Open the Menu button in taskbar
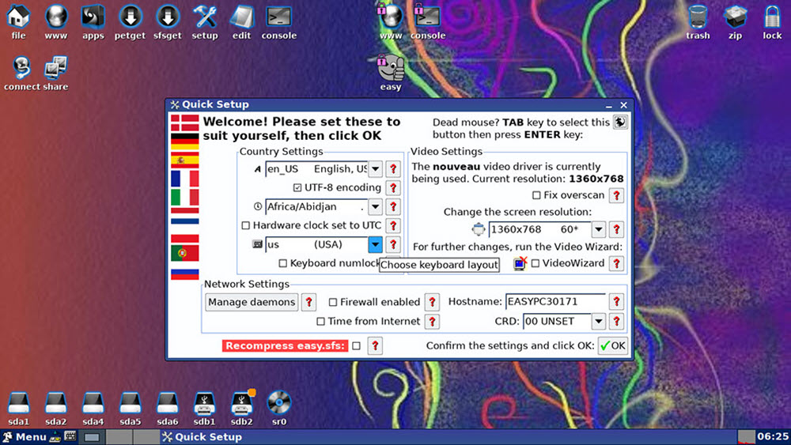 (x=25, y=437)
